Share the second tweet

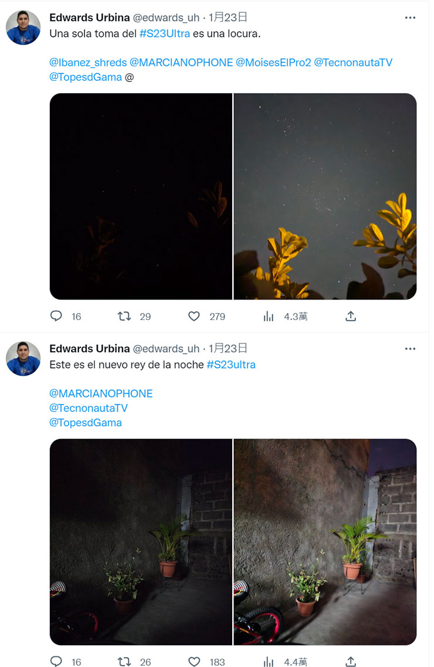[351, 662]
